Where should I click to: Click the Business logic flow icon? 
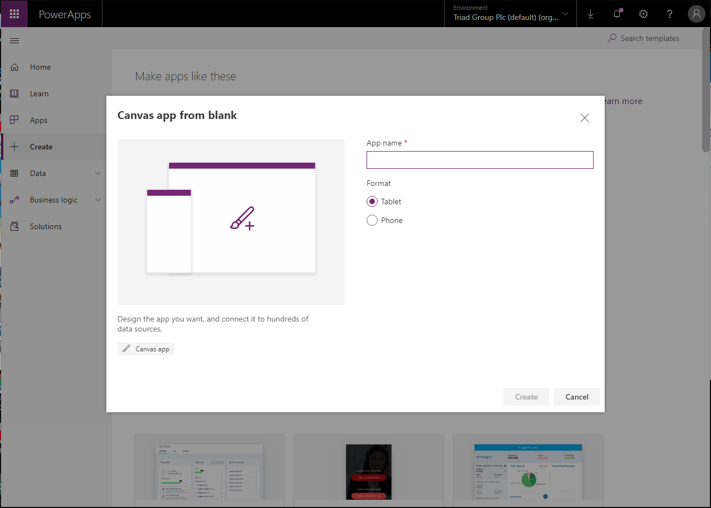15,200
